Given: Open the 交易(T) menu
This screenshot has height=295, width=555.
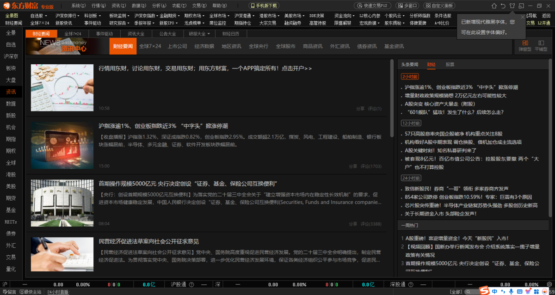Looking at the screenshot, I should pos(199,6).
